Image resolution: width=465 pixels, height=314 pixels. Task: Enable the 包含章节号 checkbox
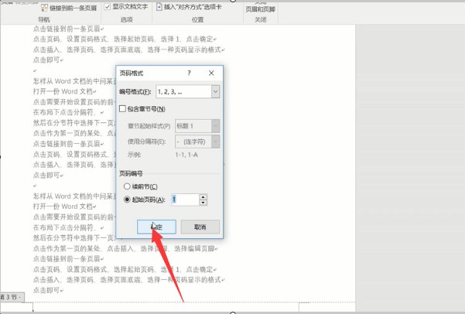click(x=122, y=109)
